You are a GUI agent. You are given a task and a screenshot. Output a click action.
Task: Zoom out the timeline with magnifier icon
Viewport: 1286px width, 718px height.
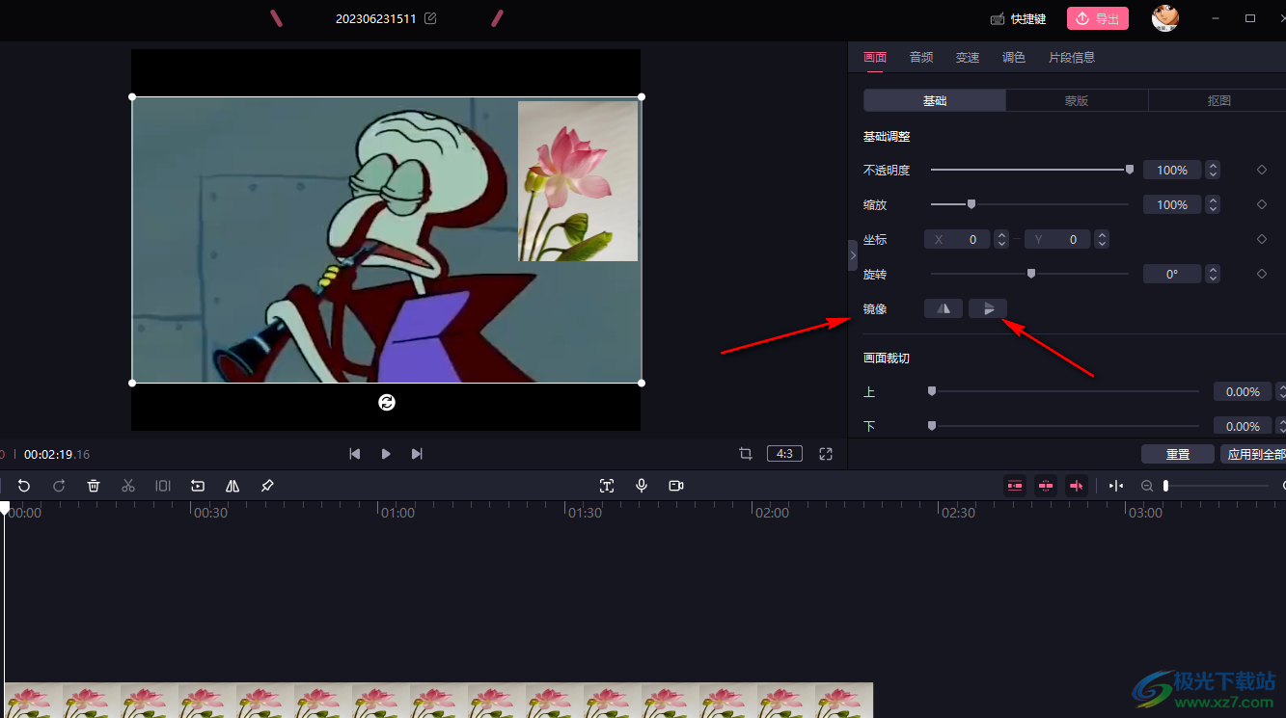(x=1147, y=486)
